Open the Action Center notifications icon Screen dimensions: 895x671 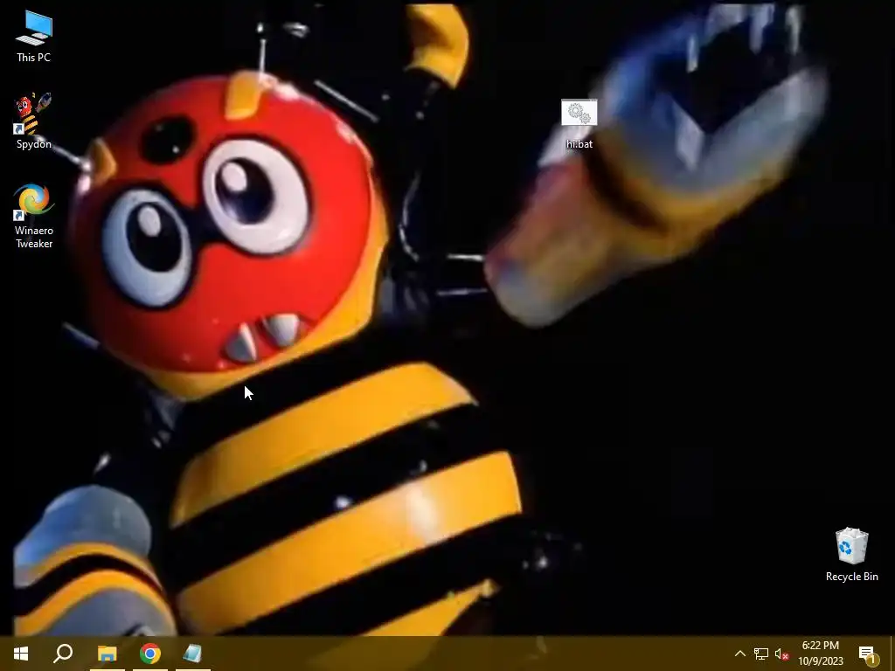tap(867, 654)
